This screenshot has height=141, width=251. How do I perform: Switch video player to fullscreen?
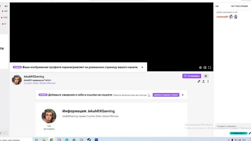pos(209,67)
